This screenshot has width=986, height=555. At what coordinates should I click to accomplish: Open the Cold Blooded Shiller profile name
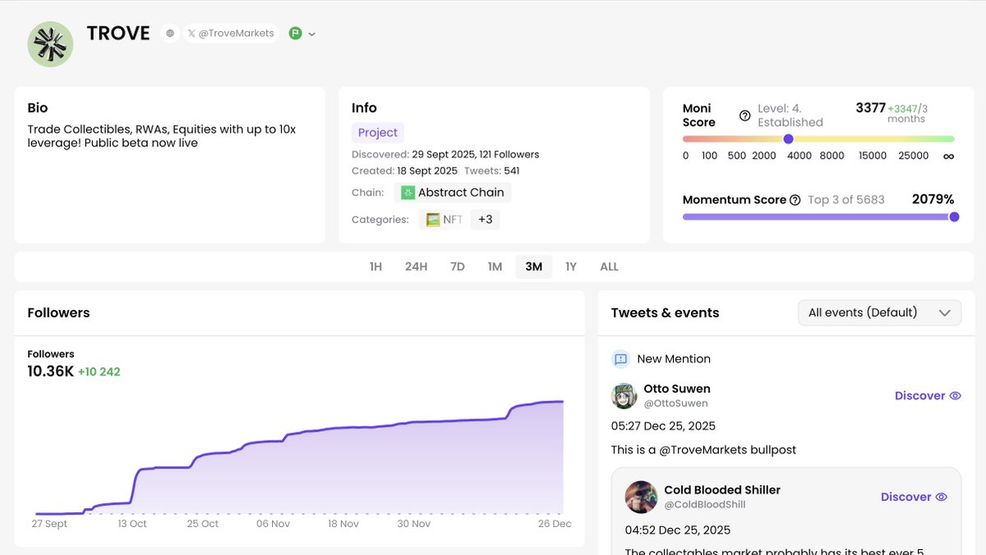722,490
